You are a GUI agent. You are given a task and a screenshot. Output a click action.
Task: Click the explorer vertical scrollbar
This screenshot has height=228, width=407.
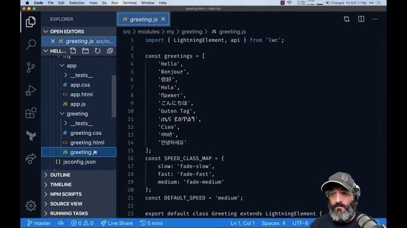[x=114, y=96]
